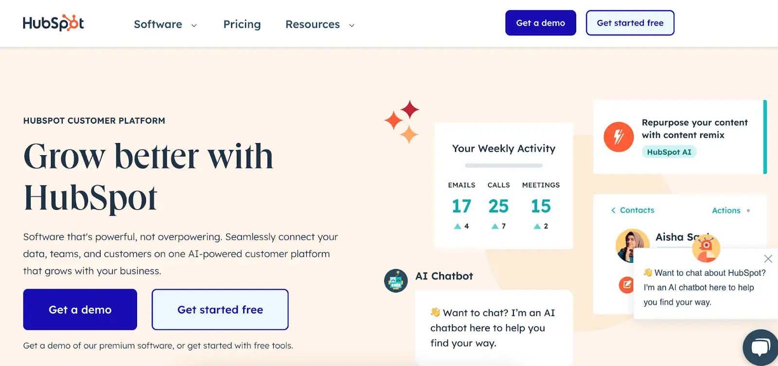778x366 pixels.
Task: Open the chat bubble launcher icon
Action: 760,347
